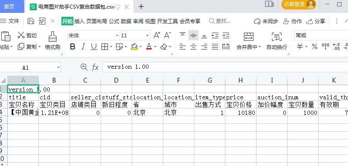Apply currency format with ¥ icon

tap(300, 46)
